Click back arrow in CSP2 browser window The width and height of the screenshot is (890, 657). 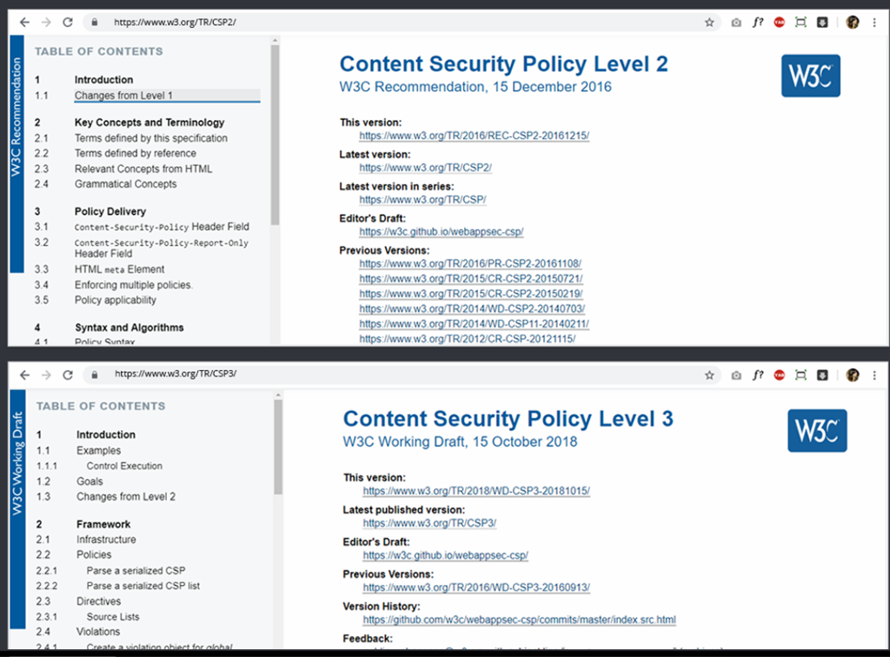(x=24, y=22)
